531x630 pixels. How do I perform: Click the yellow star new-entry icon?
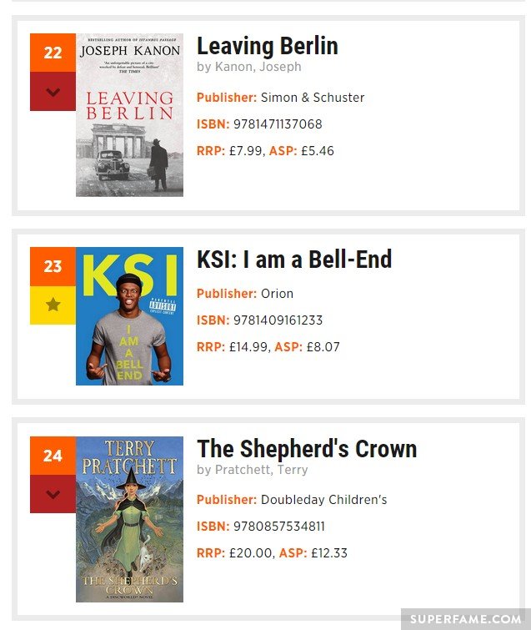pos(53,305)
